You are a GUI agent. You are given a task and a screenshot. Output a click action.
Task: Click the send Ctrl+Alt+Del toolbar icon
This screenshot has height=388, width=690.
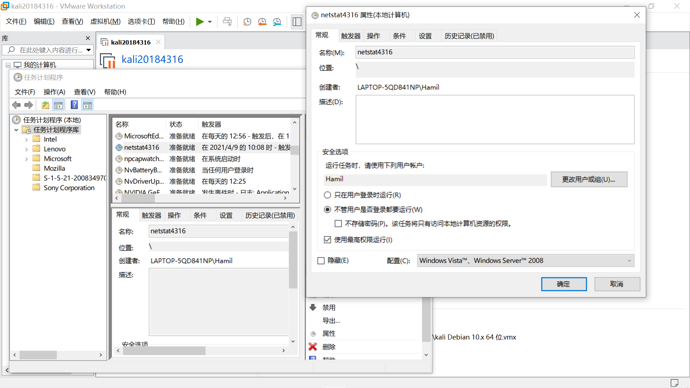tap(227, 22)
